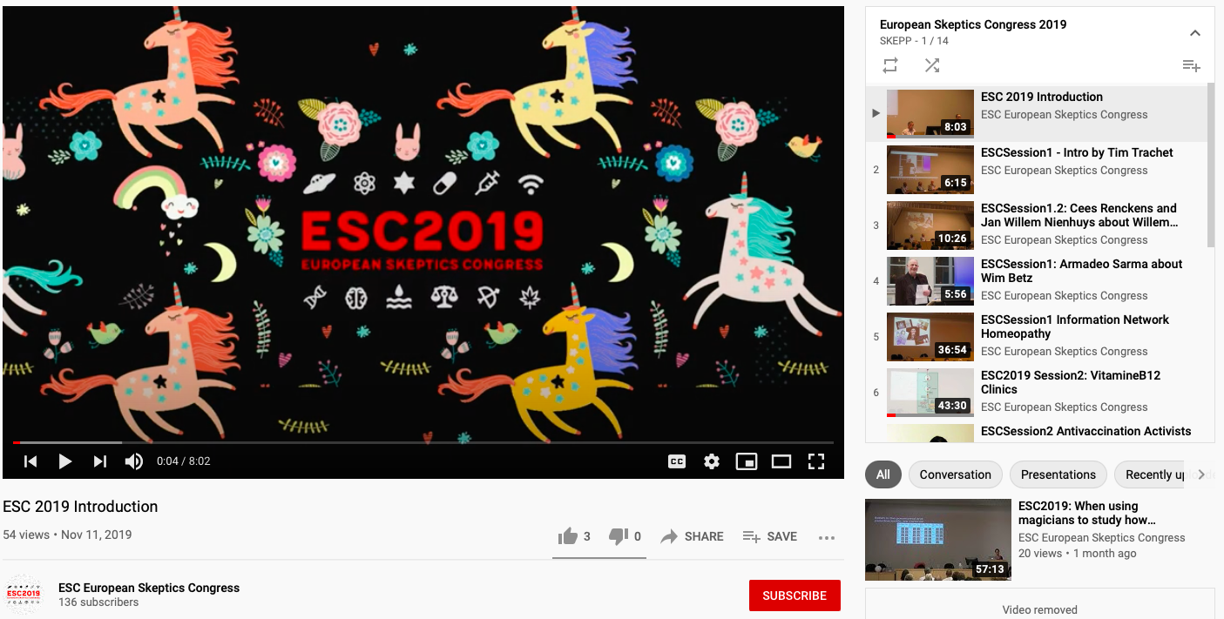Image resolution: width=1224 pixels, height=619 pixels.
Task: Dislike the video with thumbs down
Action: [x=625, y=536]
